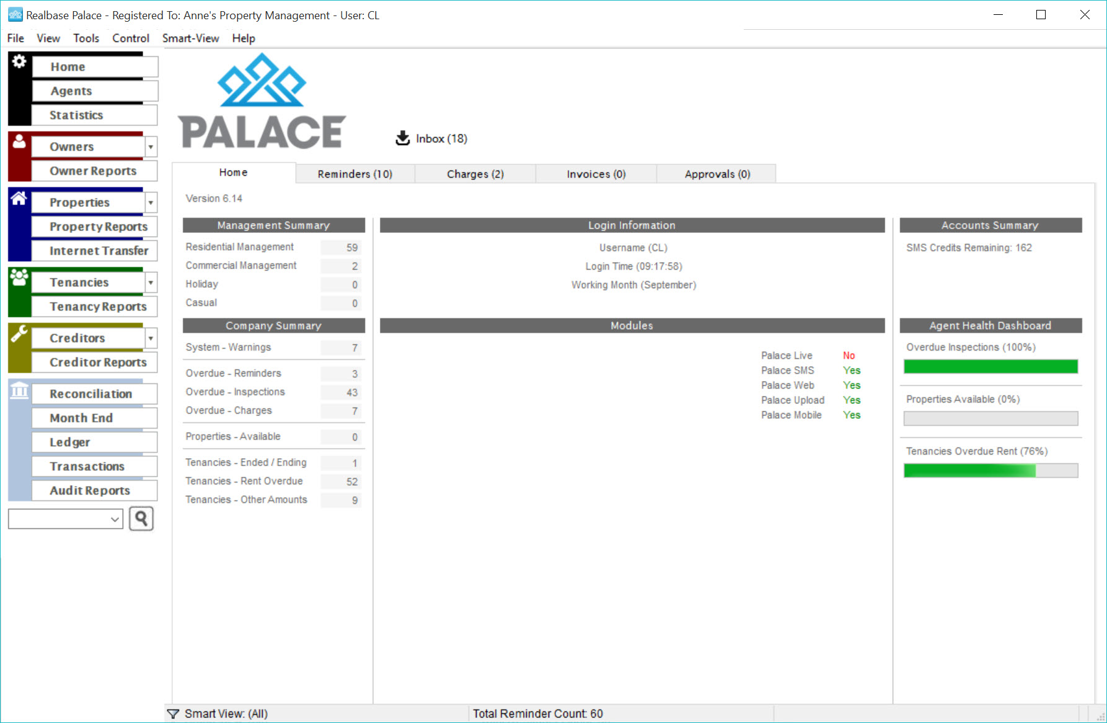Screen dimensions: 1107x723
Task: Click the Total Reminder Count status text
Action: click(538, 714)
